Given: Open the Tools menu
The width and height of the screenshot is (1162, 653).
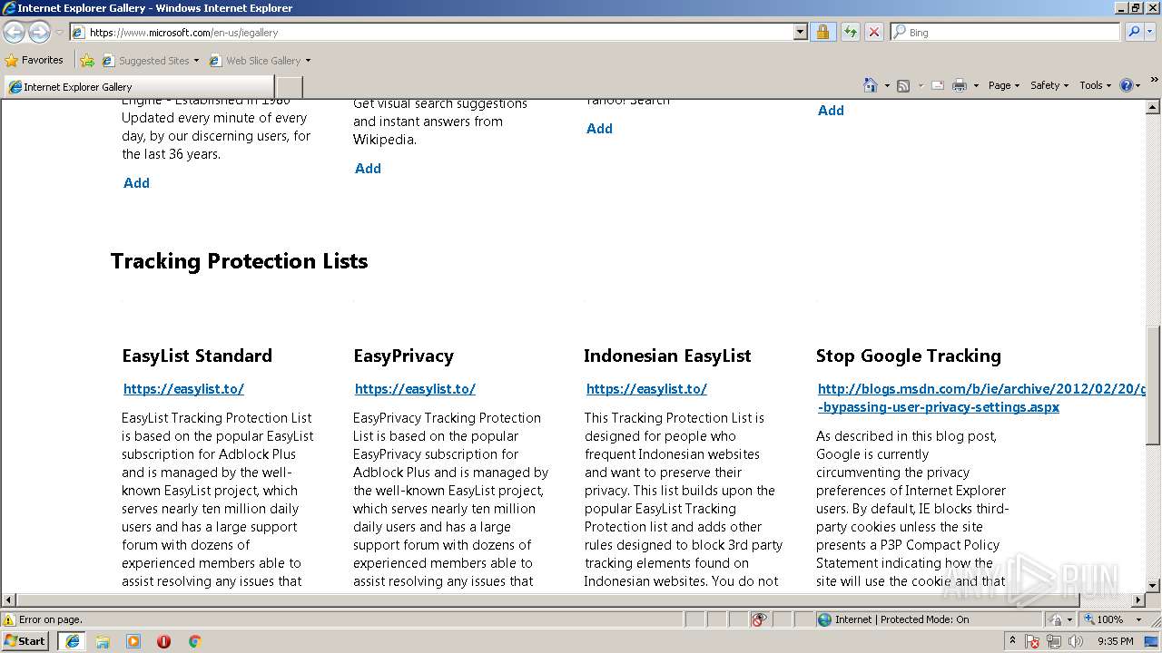Looking at the screenshot, I should coord(1095,85).
